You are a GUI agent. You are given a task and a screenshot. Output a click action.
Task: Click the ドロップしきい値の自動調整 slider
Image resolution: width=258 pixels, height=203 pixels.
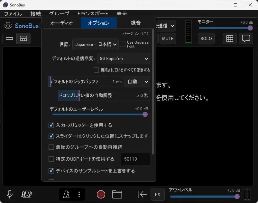[x=104, y=95]
